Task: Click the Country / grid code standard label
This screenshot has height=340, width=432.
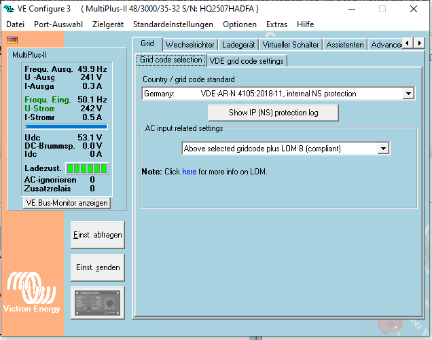Action: (x=189, y=79)
